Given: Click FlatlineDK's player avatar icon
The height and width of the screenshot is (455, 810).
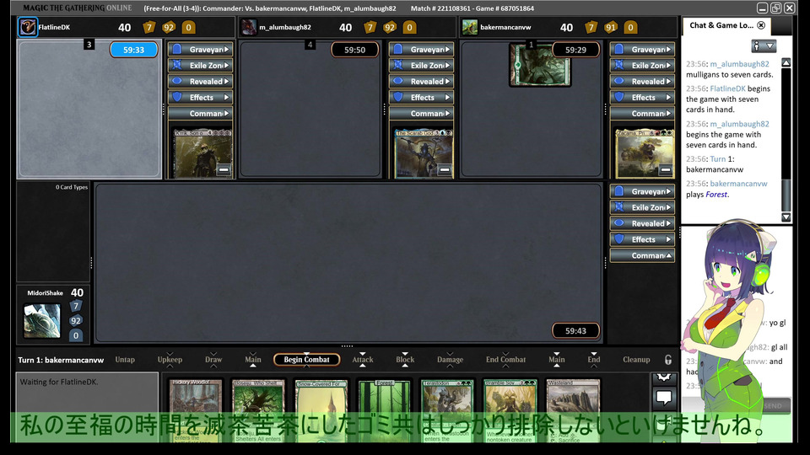Looking at the screenshot, I should click(x=27, y=27).
